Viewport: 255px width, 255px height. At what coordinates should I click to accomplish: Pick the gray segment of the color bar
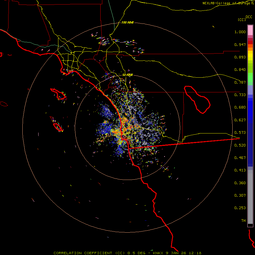[250, 197]
